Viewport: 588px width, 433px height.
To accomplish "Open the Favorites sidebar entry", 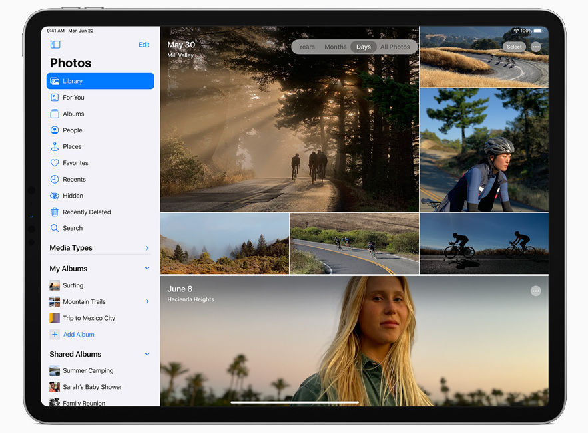I will 100,163.
